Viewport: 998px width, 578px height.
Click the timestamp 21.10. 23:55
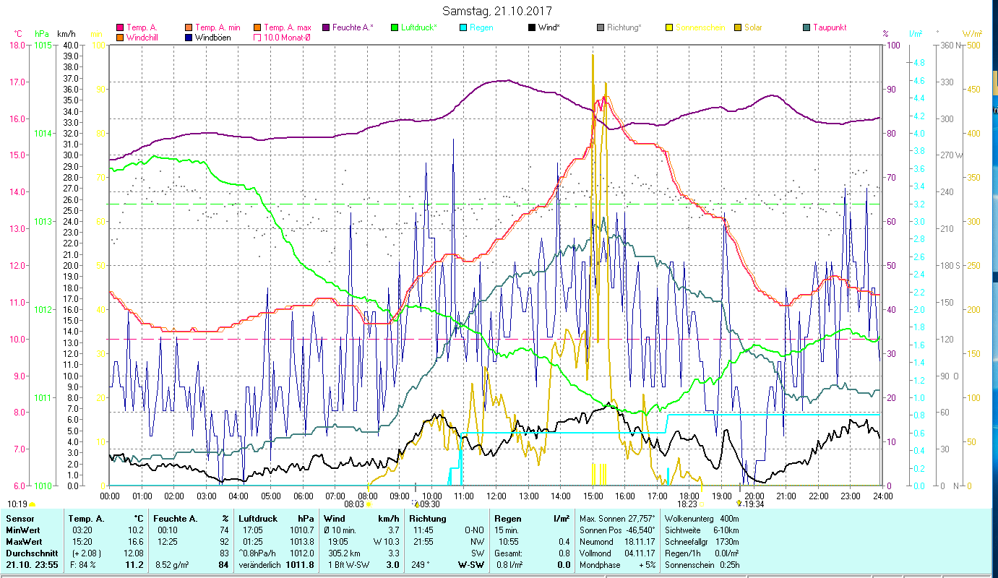tap(32, 565)
